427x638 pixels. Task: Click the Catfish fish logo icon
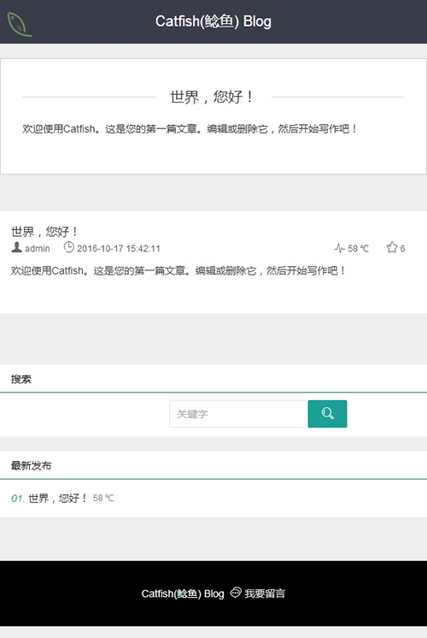click(19, 25)
